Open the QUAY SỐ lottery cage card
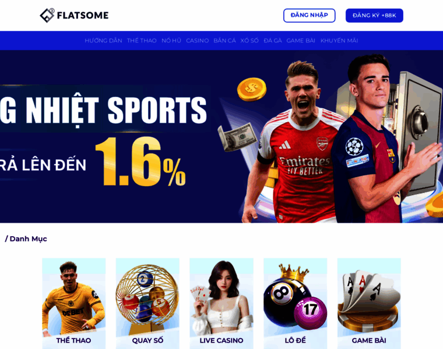This screenshot has height=349, width=443. (147, 303)
